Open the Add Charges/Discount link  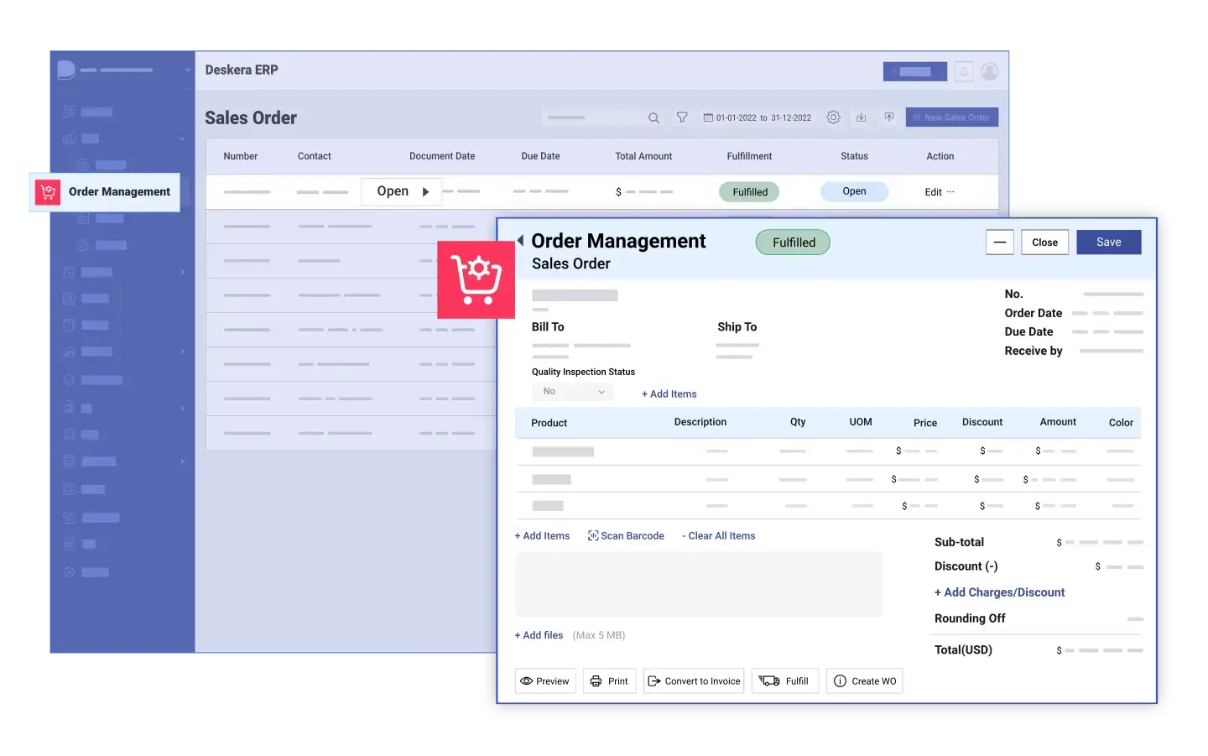[x=999, y=592]
